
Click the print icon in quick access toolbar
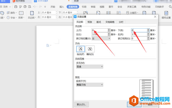click(x=25, y=7)
